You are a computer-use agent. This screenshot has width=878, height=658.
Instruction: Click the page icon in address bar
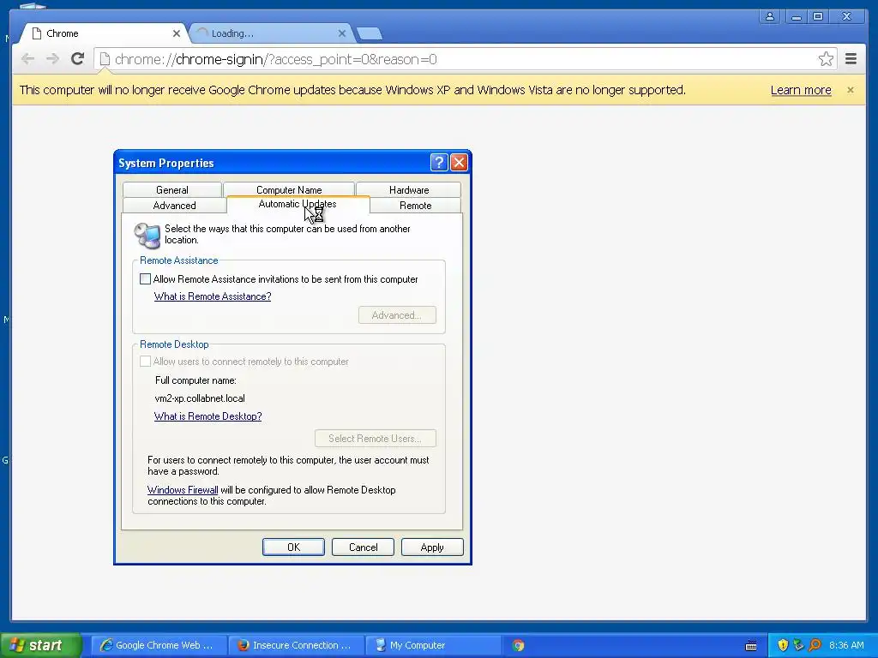(x=105, y=59)
